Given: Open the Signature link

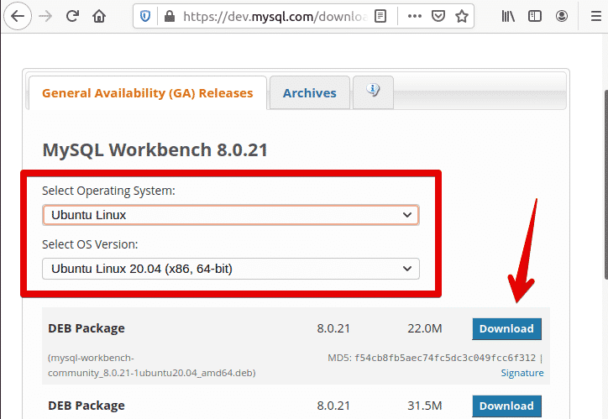Looking at the screenshot, I should coord(522,373).
